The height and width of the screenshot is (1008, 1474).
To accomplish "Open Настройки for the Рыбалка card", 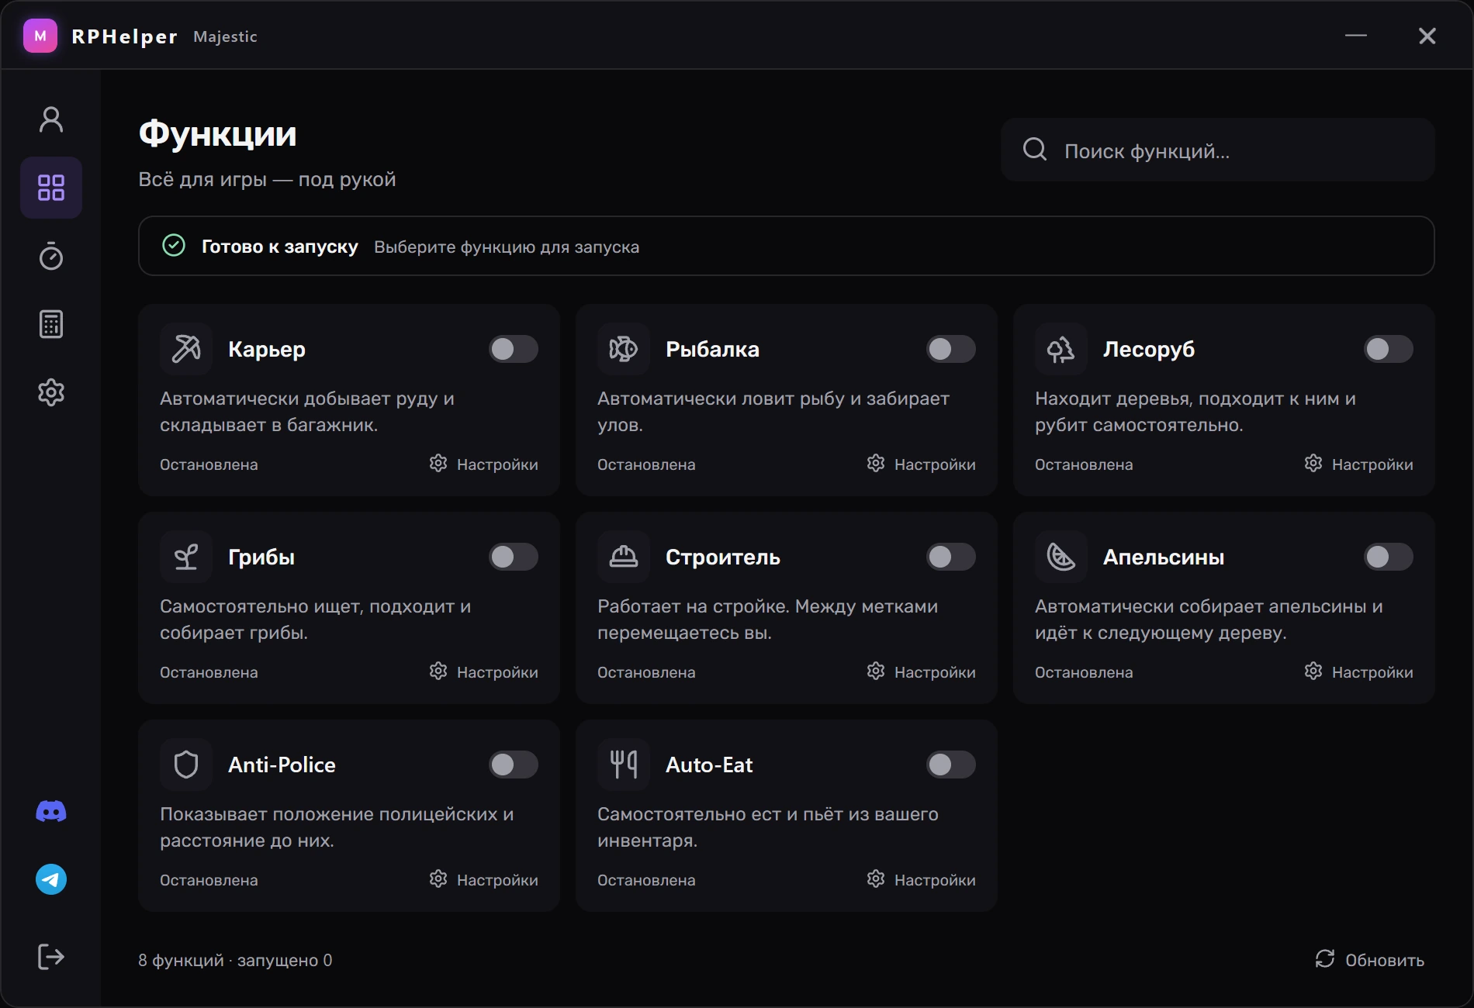I will click(x=921, y=464).
